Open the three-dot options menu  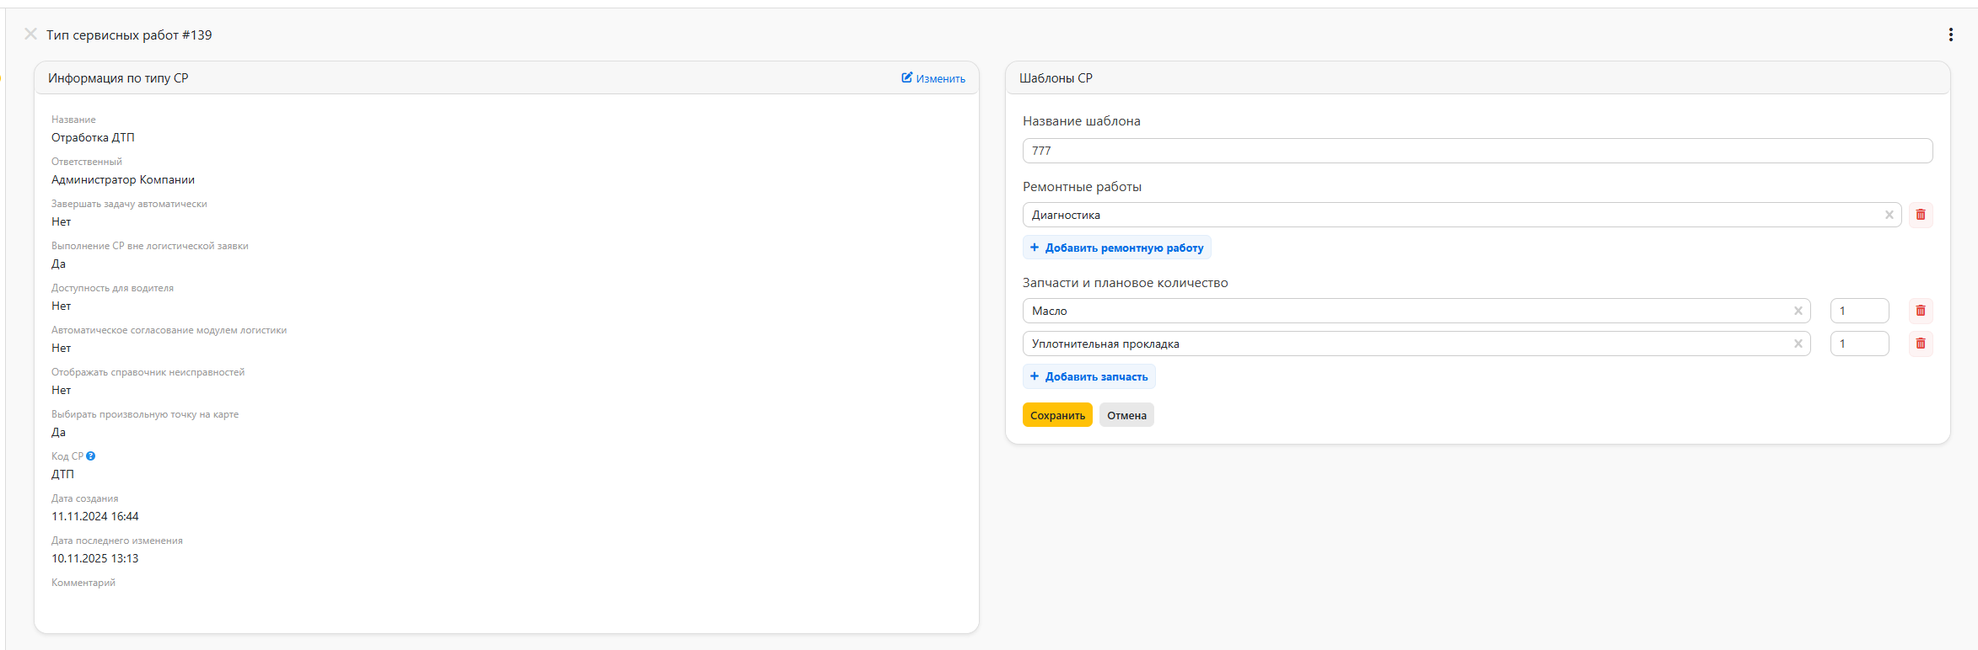(1950, 35)
